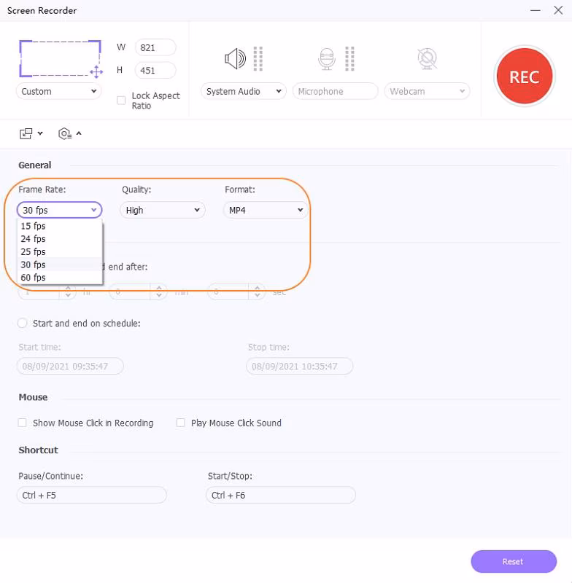Select Start and end on schedule option
The height and width of the screenshot is (583, 572).
point(23,323)
